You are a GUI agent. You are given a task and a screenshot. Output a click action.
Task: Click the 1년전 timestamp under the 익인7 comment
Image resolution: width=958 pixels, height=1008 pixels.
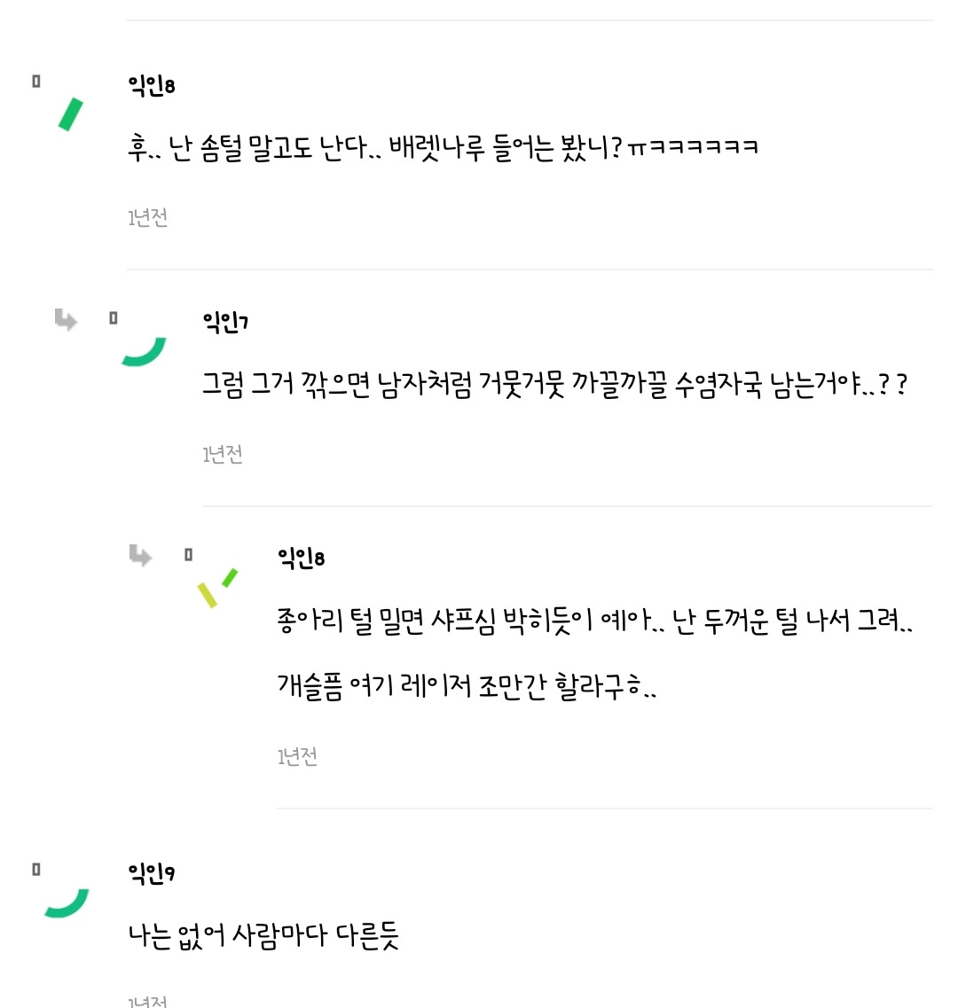click(x=223, y=454)
